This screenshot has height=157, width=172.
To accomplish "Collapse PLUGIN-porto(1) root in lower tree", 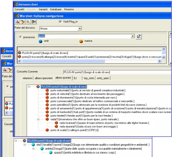I will click(16, 141).
